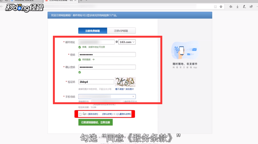Open the 163.com domain dropdown
The width and height of the screenshot is (258, 144).
127,42
